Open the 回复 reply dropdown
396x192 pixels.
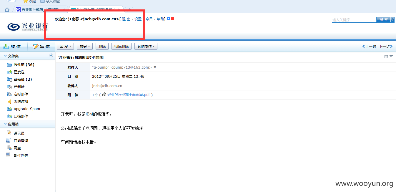point(65,47)
